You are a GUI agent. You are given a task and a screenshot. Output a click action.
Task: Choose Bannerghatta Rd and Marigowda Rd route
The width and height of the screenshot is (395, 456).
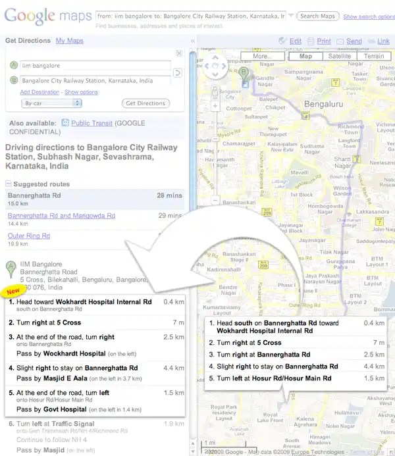61,216
